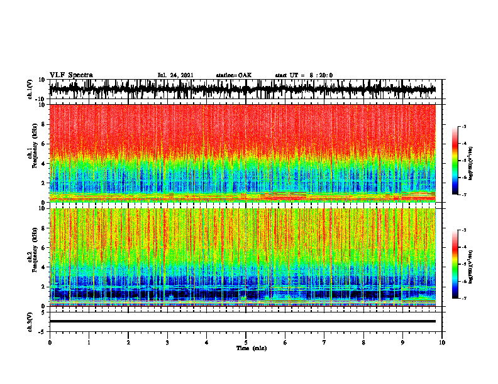Click the time axis tick label "6"
The height and width of the screenshot is (384, 498).
coord(285,343)
